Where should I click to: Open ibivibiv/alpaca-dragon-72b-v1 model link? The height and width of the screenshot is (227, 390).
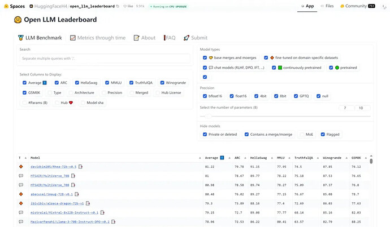point(57,203)
